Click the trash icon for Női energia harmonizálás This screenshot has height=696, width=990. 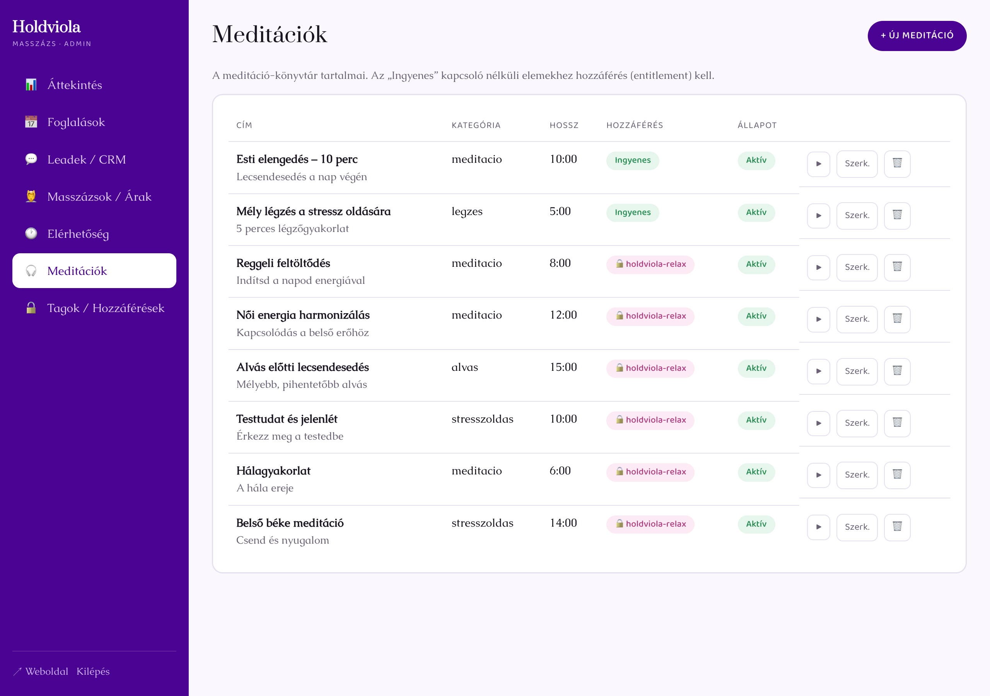pos(897,319)
